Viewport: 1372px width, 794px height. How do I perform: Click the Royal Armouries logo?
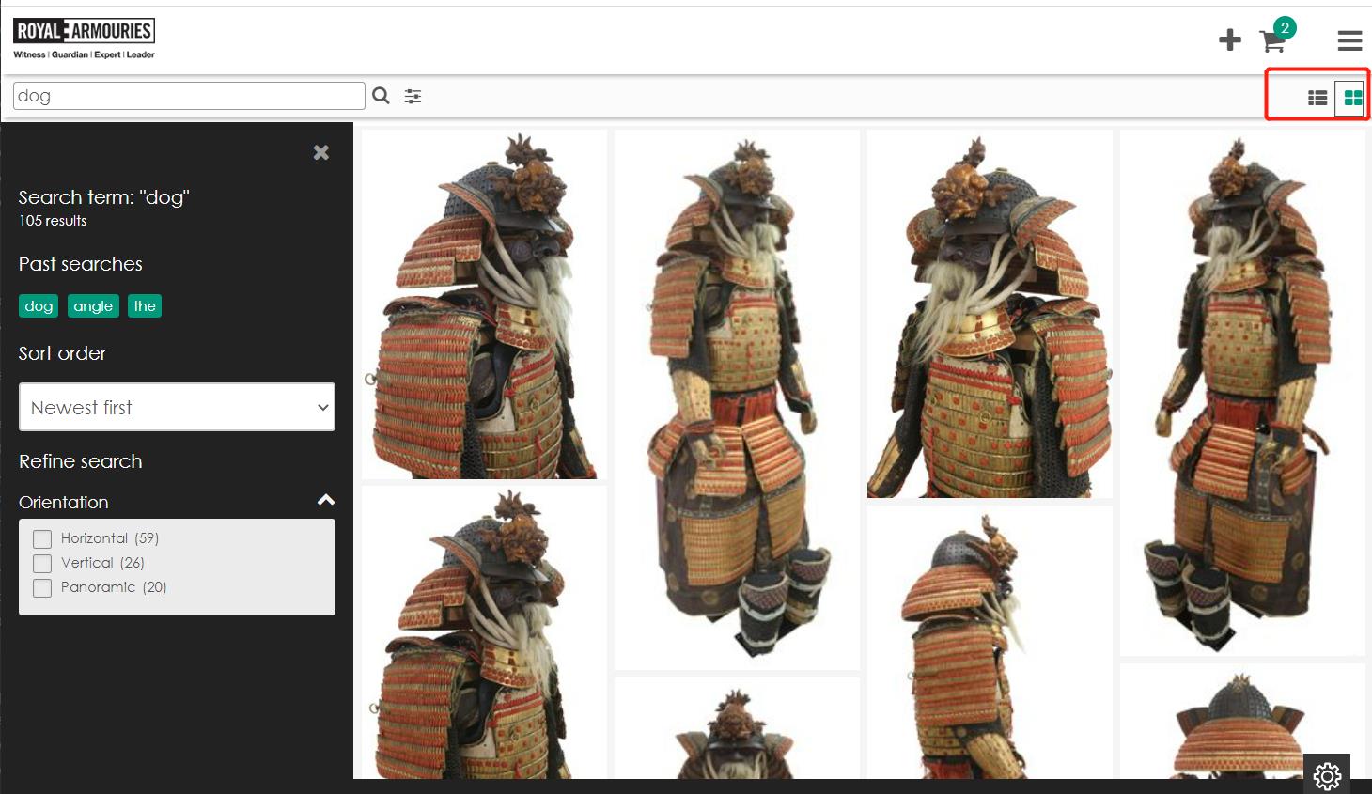(85, 39)
